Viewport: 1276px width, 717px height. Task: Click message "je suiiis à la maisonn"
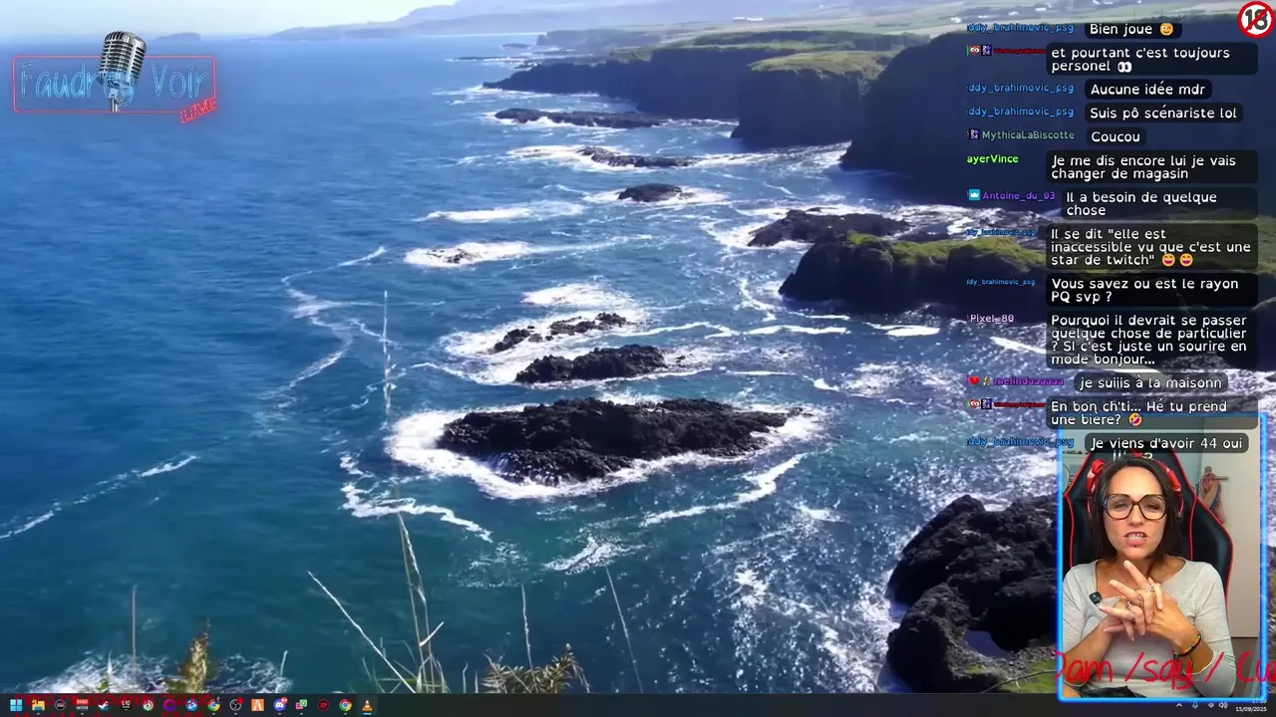(1149, 382)
